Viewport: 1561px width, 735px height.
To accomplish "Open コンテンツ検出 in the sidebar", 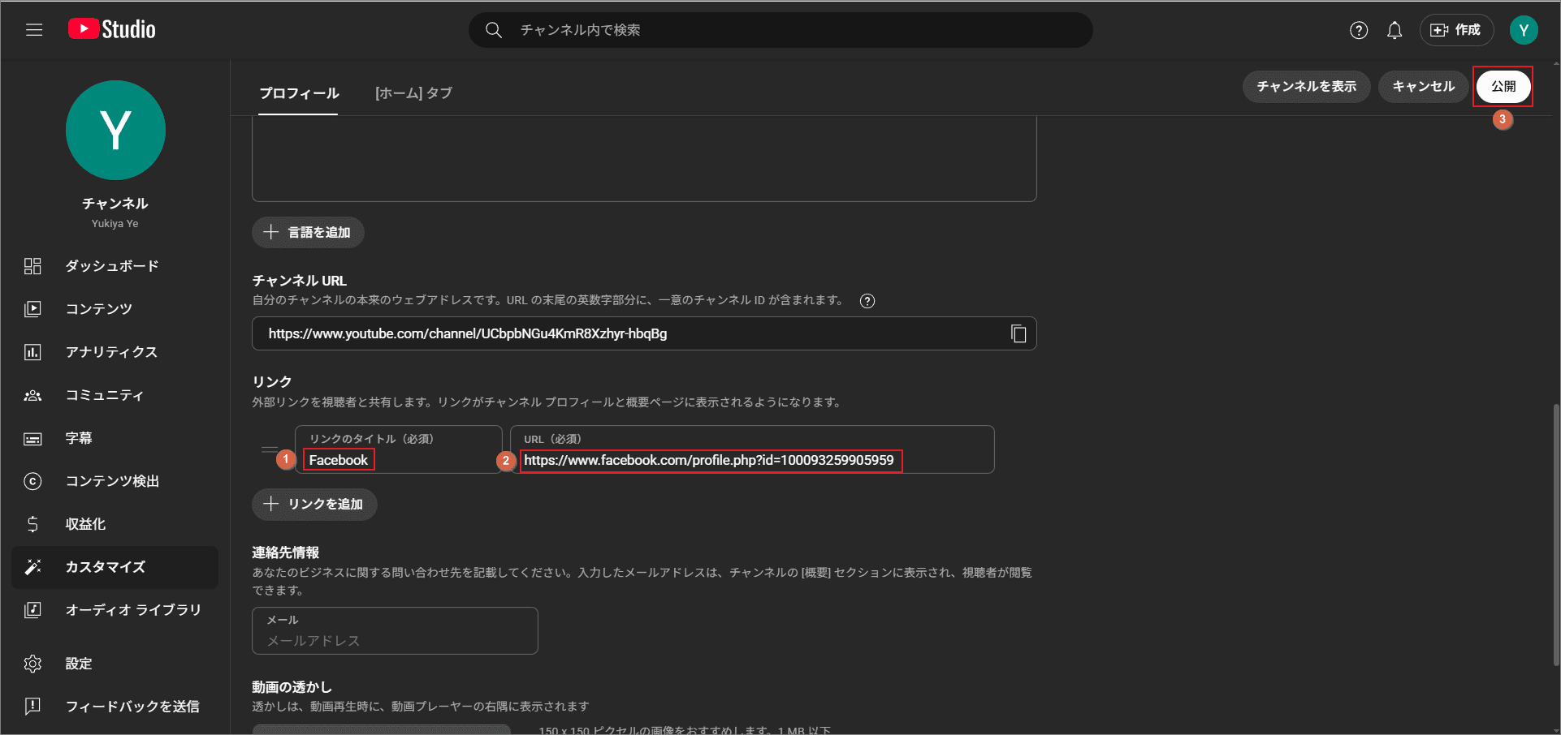I will 114,481.
